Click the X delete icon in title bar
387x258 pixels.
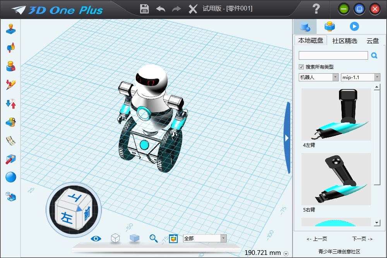click(x=193, y=9)
